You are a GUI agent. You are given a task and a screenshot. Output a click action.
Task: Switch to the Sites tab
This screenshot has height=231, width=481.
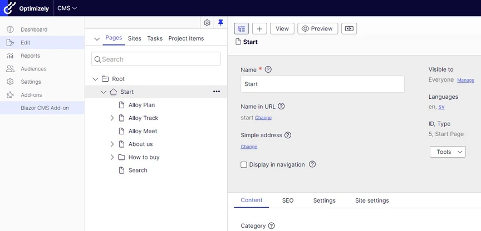(135, 38)
